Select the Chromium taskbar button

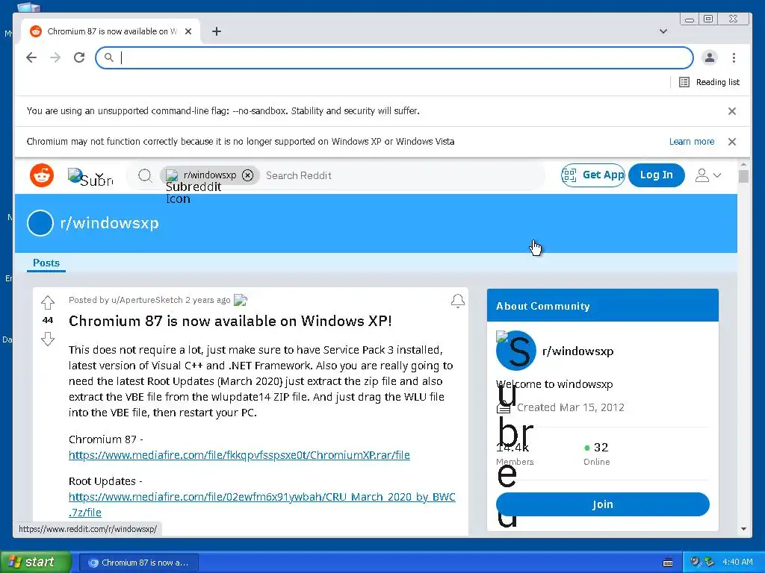(139, 563)
